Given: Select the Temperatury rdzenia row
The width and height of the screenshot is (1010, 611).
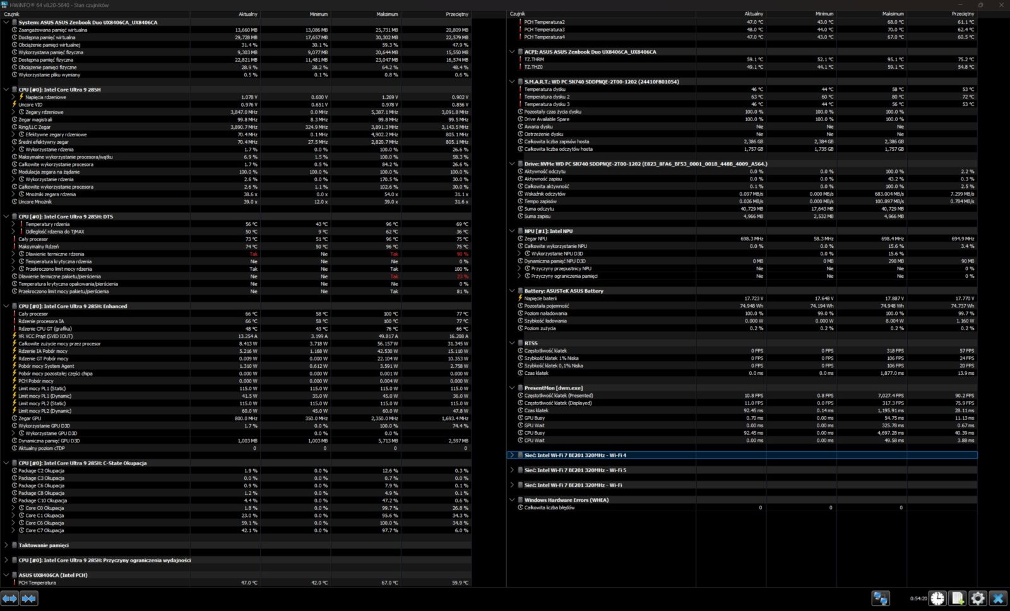Looking at the screenshot, I should pos(47,224).
